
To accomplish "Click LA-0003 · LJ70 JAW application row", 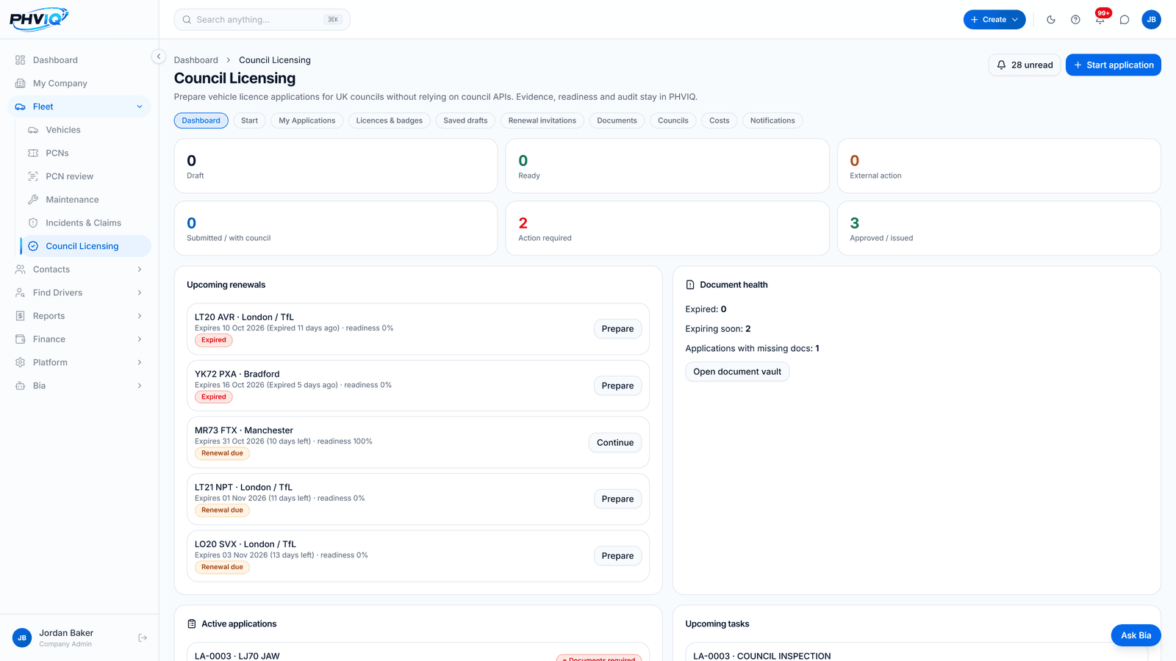I will point(417,652).
